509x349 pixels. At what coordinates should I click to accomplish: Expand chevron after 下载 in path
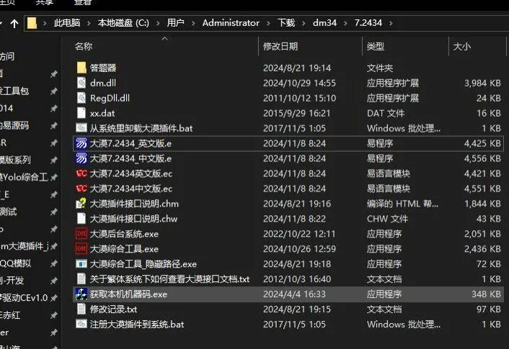304,23
